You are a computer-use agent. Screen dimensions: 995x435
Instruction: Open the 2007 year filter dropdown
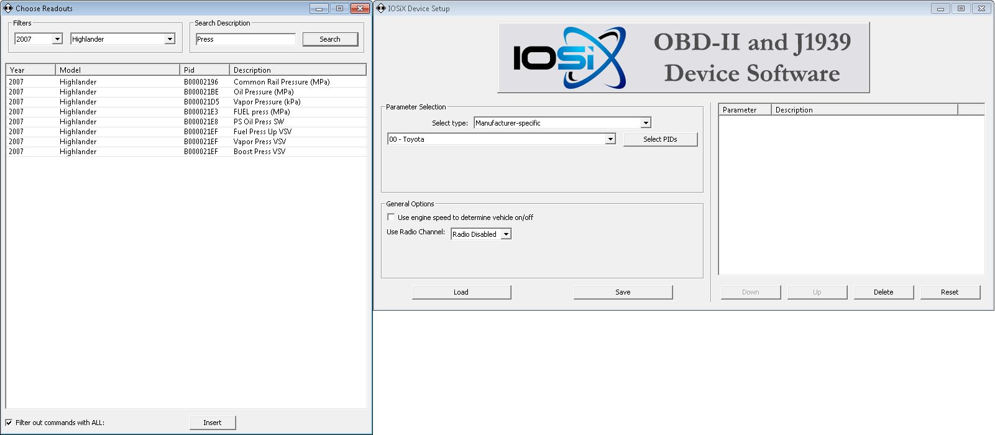click(x=57, y=39)
